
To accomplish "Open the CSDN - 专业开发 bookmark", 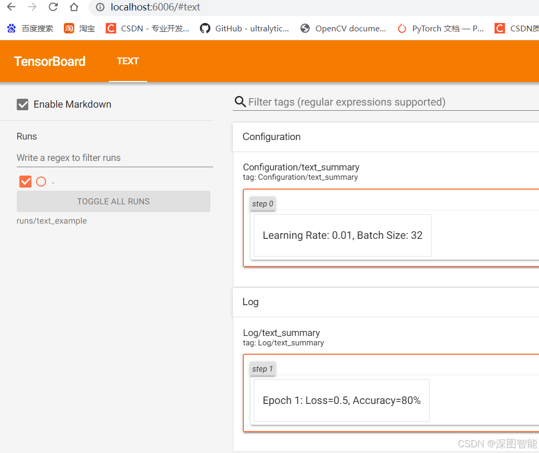I will coord(148,29).
